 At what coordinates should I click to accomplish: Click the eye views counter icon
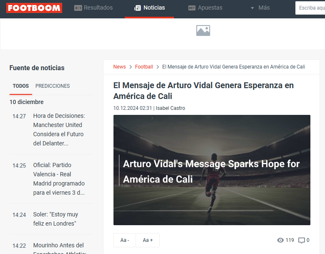point(280,240)
